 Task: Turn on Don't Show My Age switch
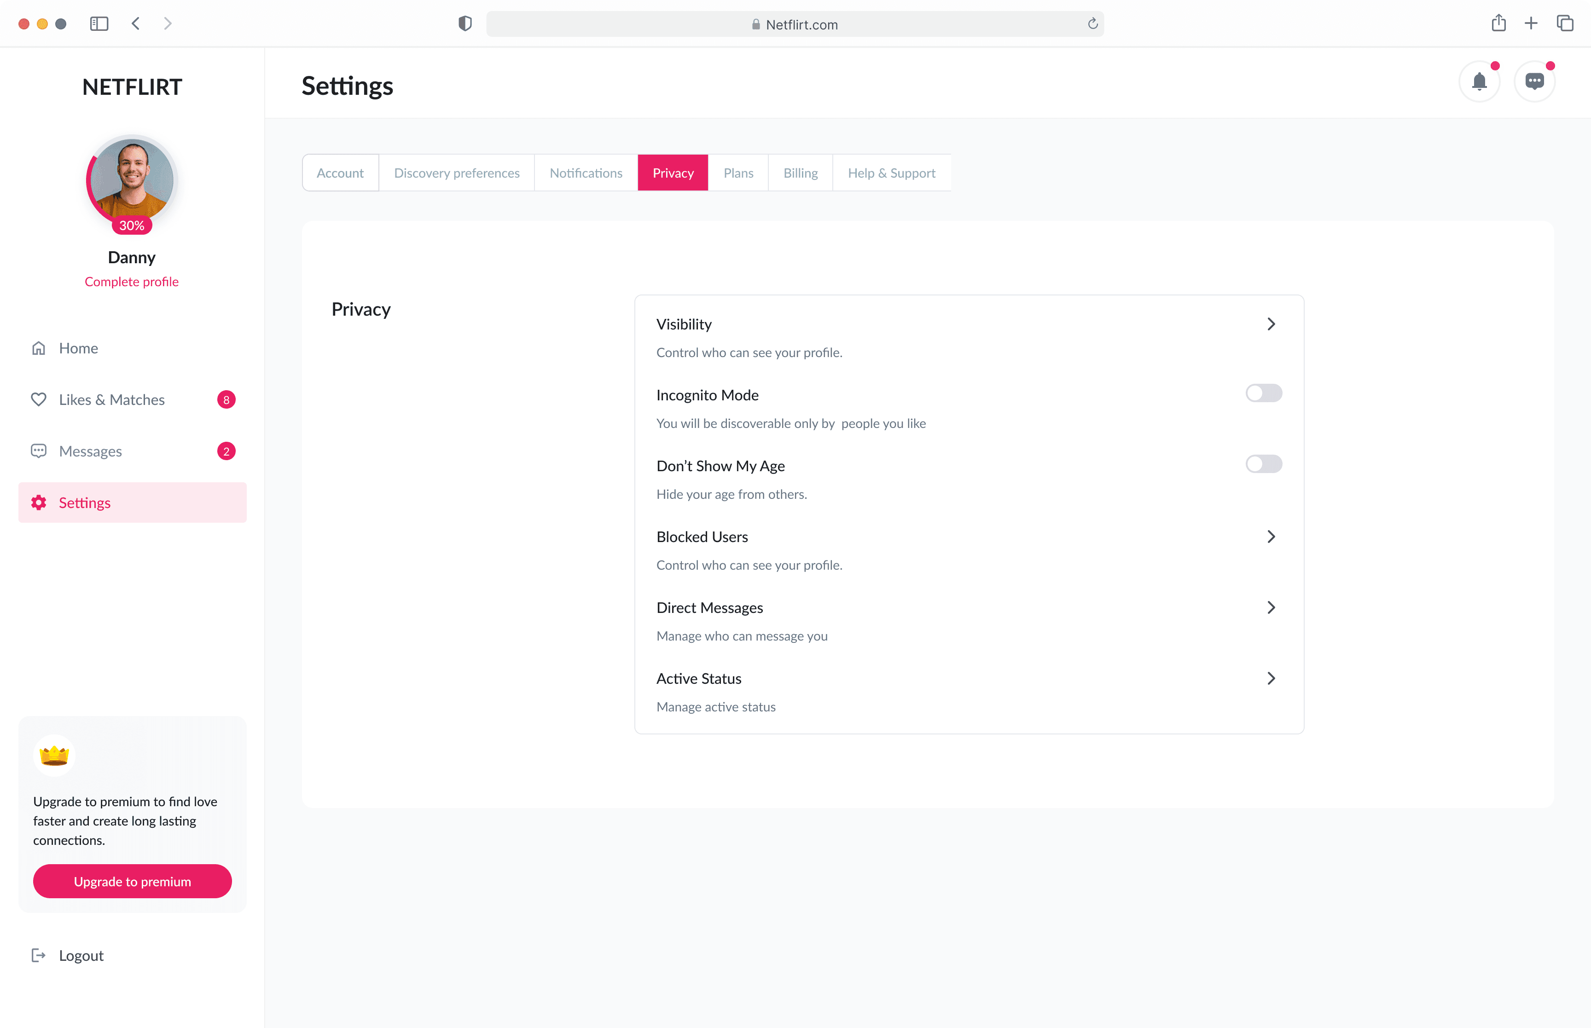tap(1263, 464)
